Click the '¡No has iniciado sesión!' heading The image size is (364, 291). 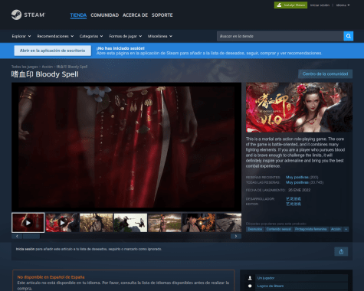(x=120, y=48)
